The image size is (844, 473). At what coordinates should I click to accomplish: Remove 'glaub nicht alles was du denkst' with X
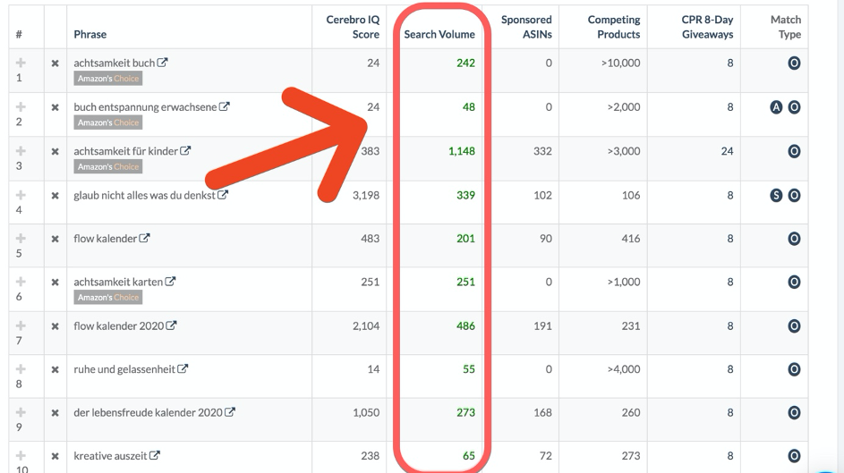point(55,196)
